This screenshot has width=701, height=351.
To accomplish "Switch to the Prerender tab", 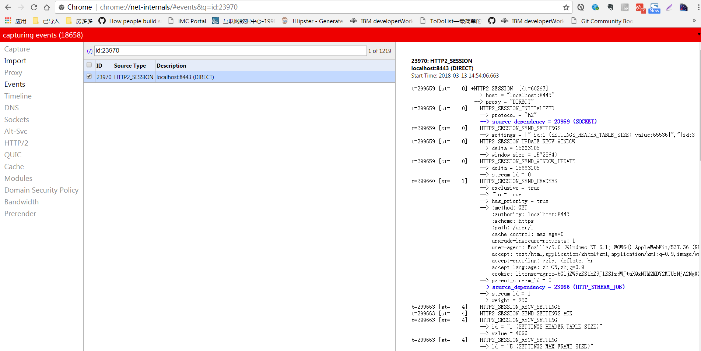I will [x=20, y=214].
